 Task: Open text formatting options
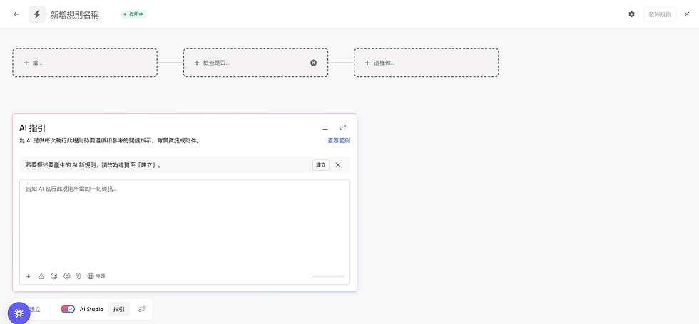(x=41, y=276)
